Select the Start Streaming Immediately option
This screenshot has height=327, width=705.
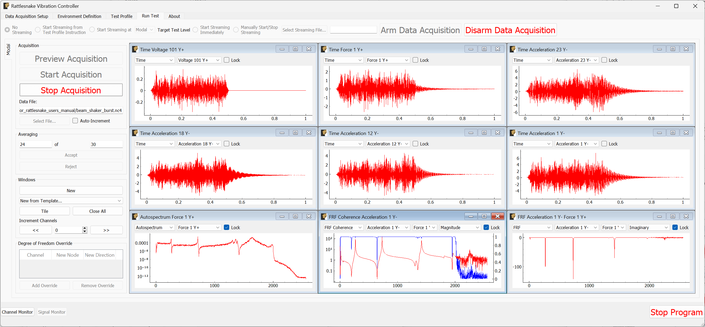click(x=195, y=30)
